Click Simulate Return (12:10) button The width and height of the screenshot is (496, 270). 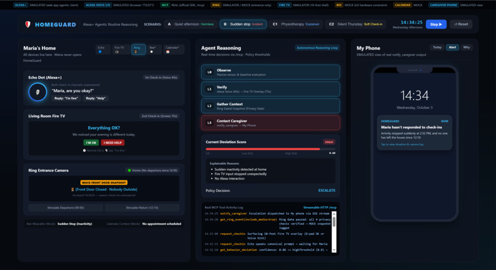tap(142, 208)
